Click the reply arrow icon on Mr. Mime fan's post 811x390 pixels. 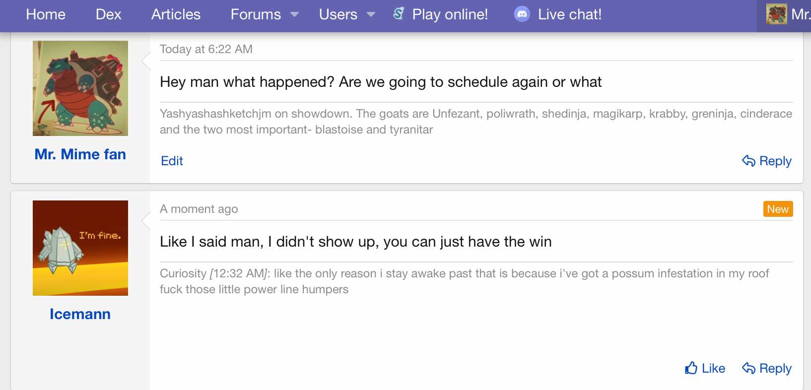(x=748, y=161)
